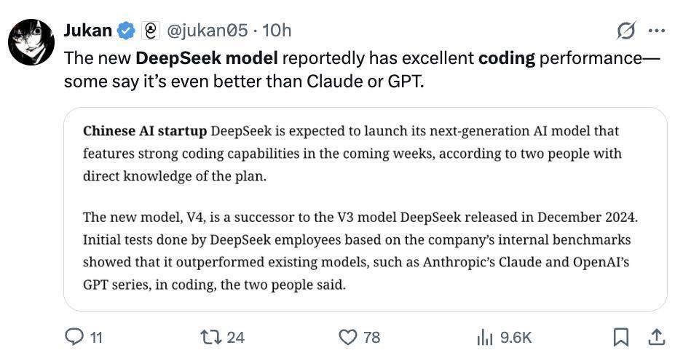Screen dimensions: 683x361
Task: Click the reply speech bubble icon
Action: [75, 337]
